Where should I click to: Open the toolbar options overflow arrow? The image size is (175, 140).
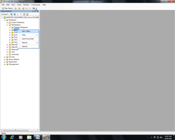point(36,9)
